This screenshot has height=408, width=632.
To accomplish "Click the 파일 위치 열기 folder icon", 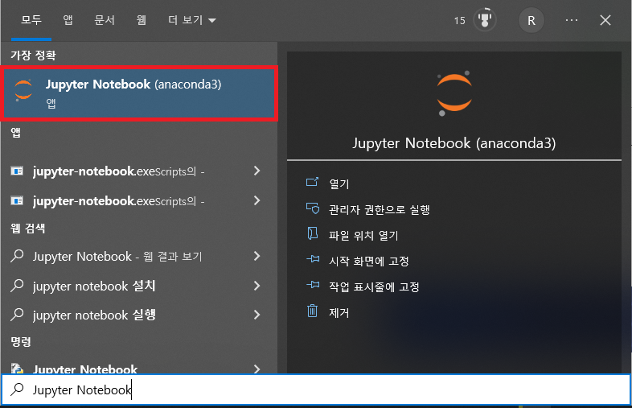I will coord(312,234).
